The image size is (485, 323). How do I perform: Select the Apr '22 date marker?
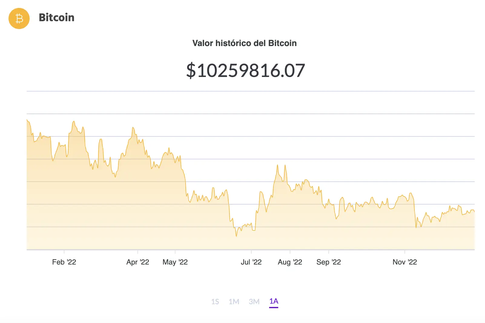coord(138,262)
